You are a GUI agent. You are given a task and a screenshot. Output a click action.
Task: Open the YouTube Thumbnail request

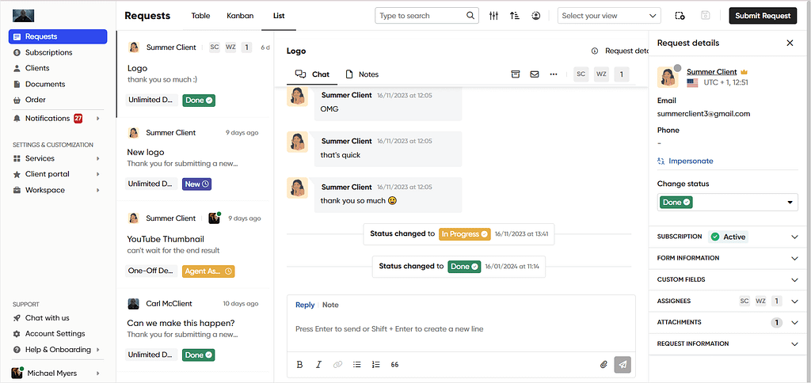click(195, 245)
